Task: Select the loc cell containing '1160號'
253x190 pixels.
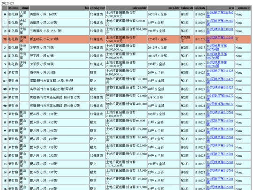Action: coord(60,14)
